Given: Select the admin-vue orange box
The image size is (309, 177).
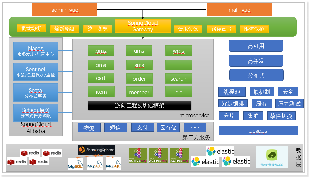Looking at the screenshot, I should point(65,10).
